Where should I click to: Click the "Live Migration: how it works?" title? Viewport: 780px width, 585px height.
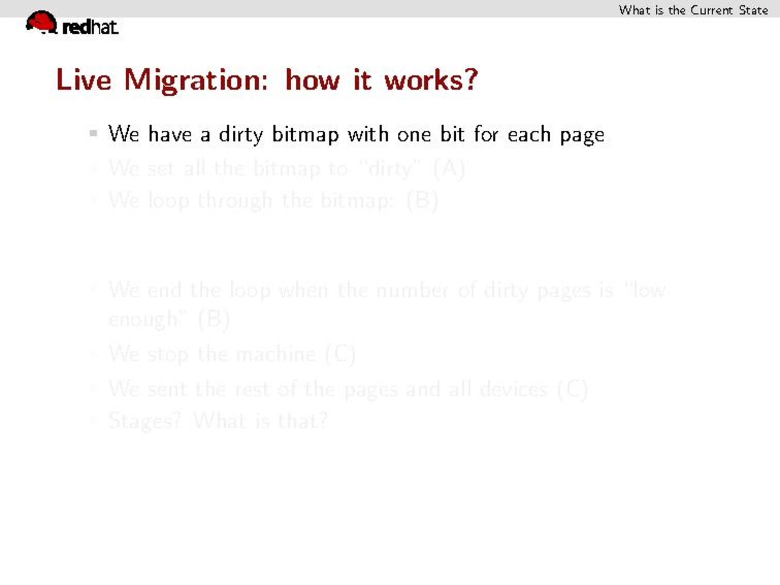(266, 80)
